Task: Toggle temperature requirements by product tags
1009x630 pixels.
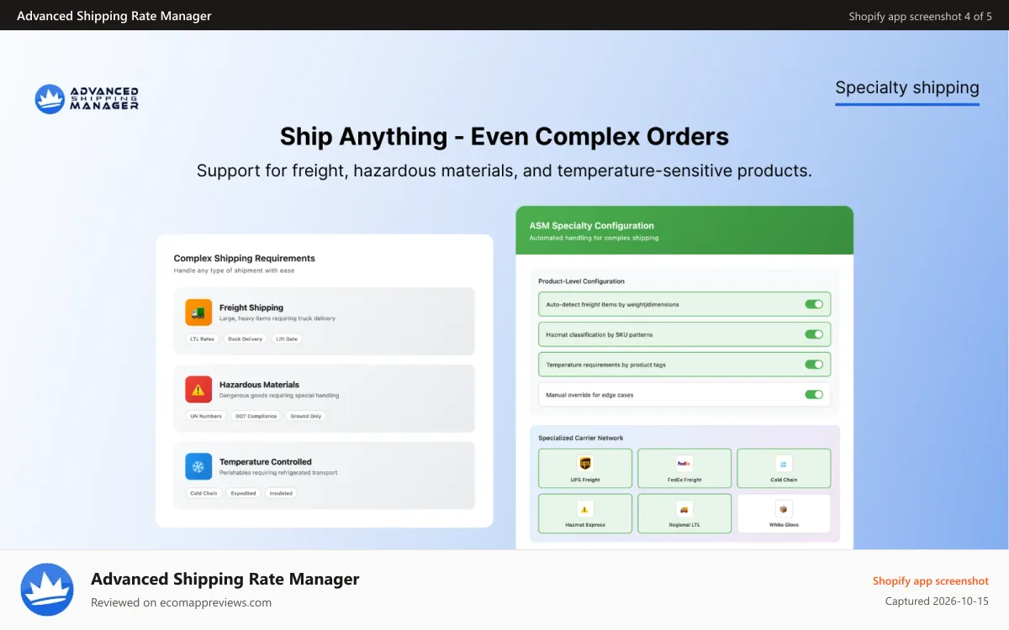Action: tap(813, 365)
